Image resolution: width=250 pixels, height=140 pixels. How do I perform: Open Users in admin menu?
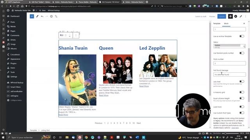pyautogui.click(x=12, y=68)
